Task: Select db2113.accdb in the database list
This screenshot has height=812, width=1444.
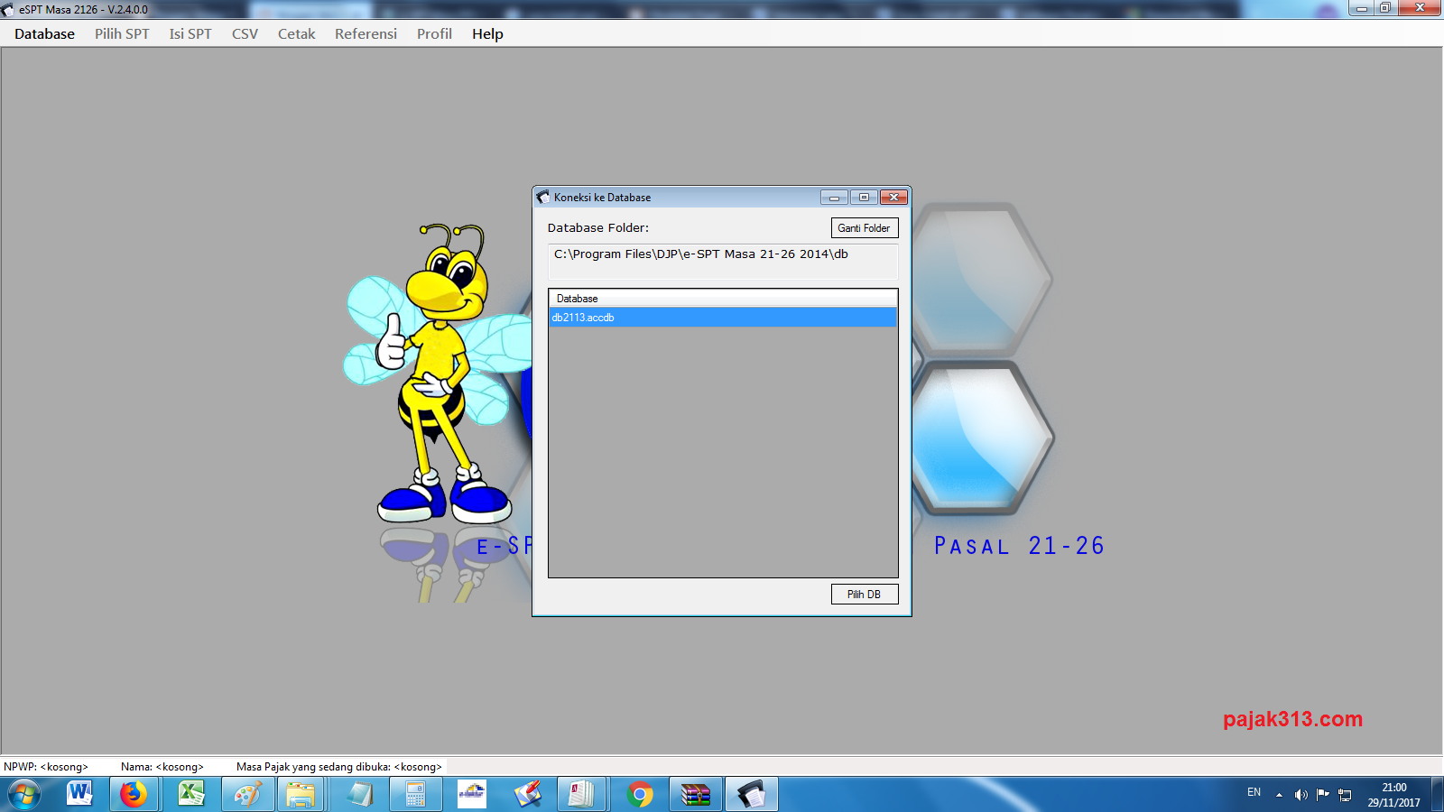Action: pos(723,318)
